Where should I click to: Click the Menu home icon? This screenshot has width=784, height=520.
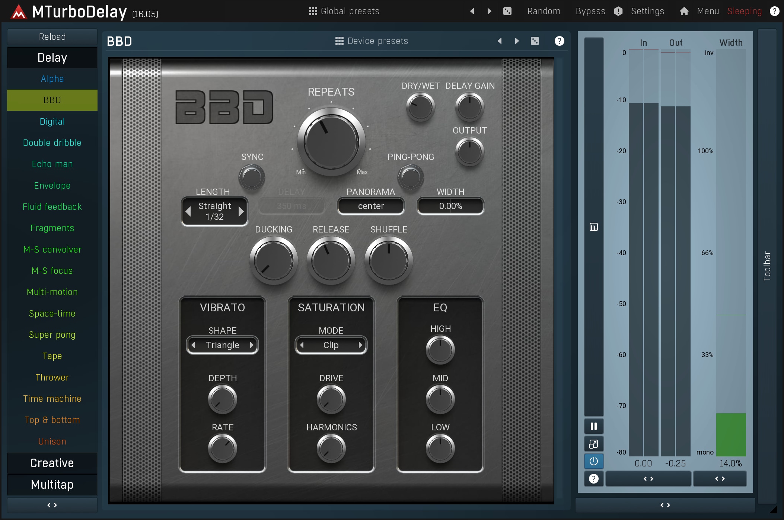point(684,11)
